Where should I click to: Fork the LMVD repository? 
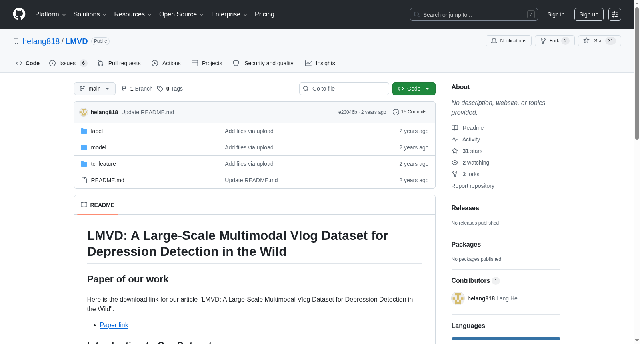tap(555, 41)
